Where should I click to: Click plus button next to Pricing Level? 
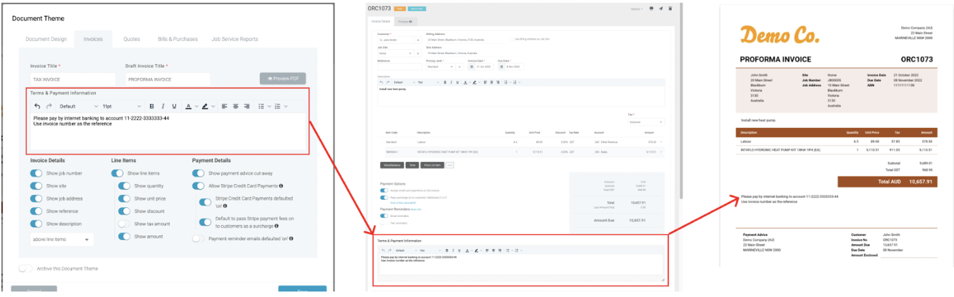point(460,66)
